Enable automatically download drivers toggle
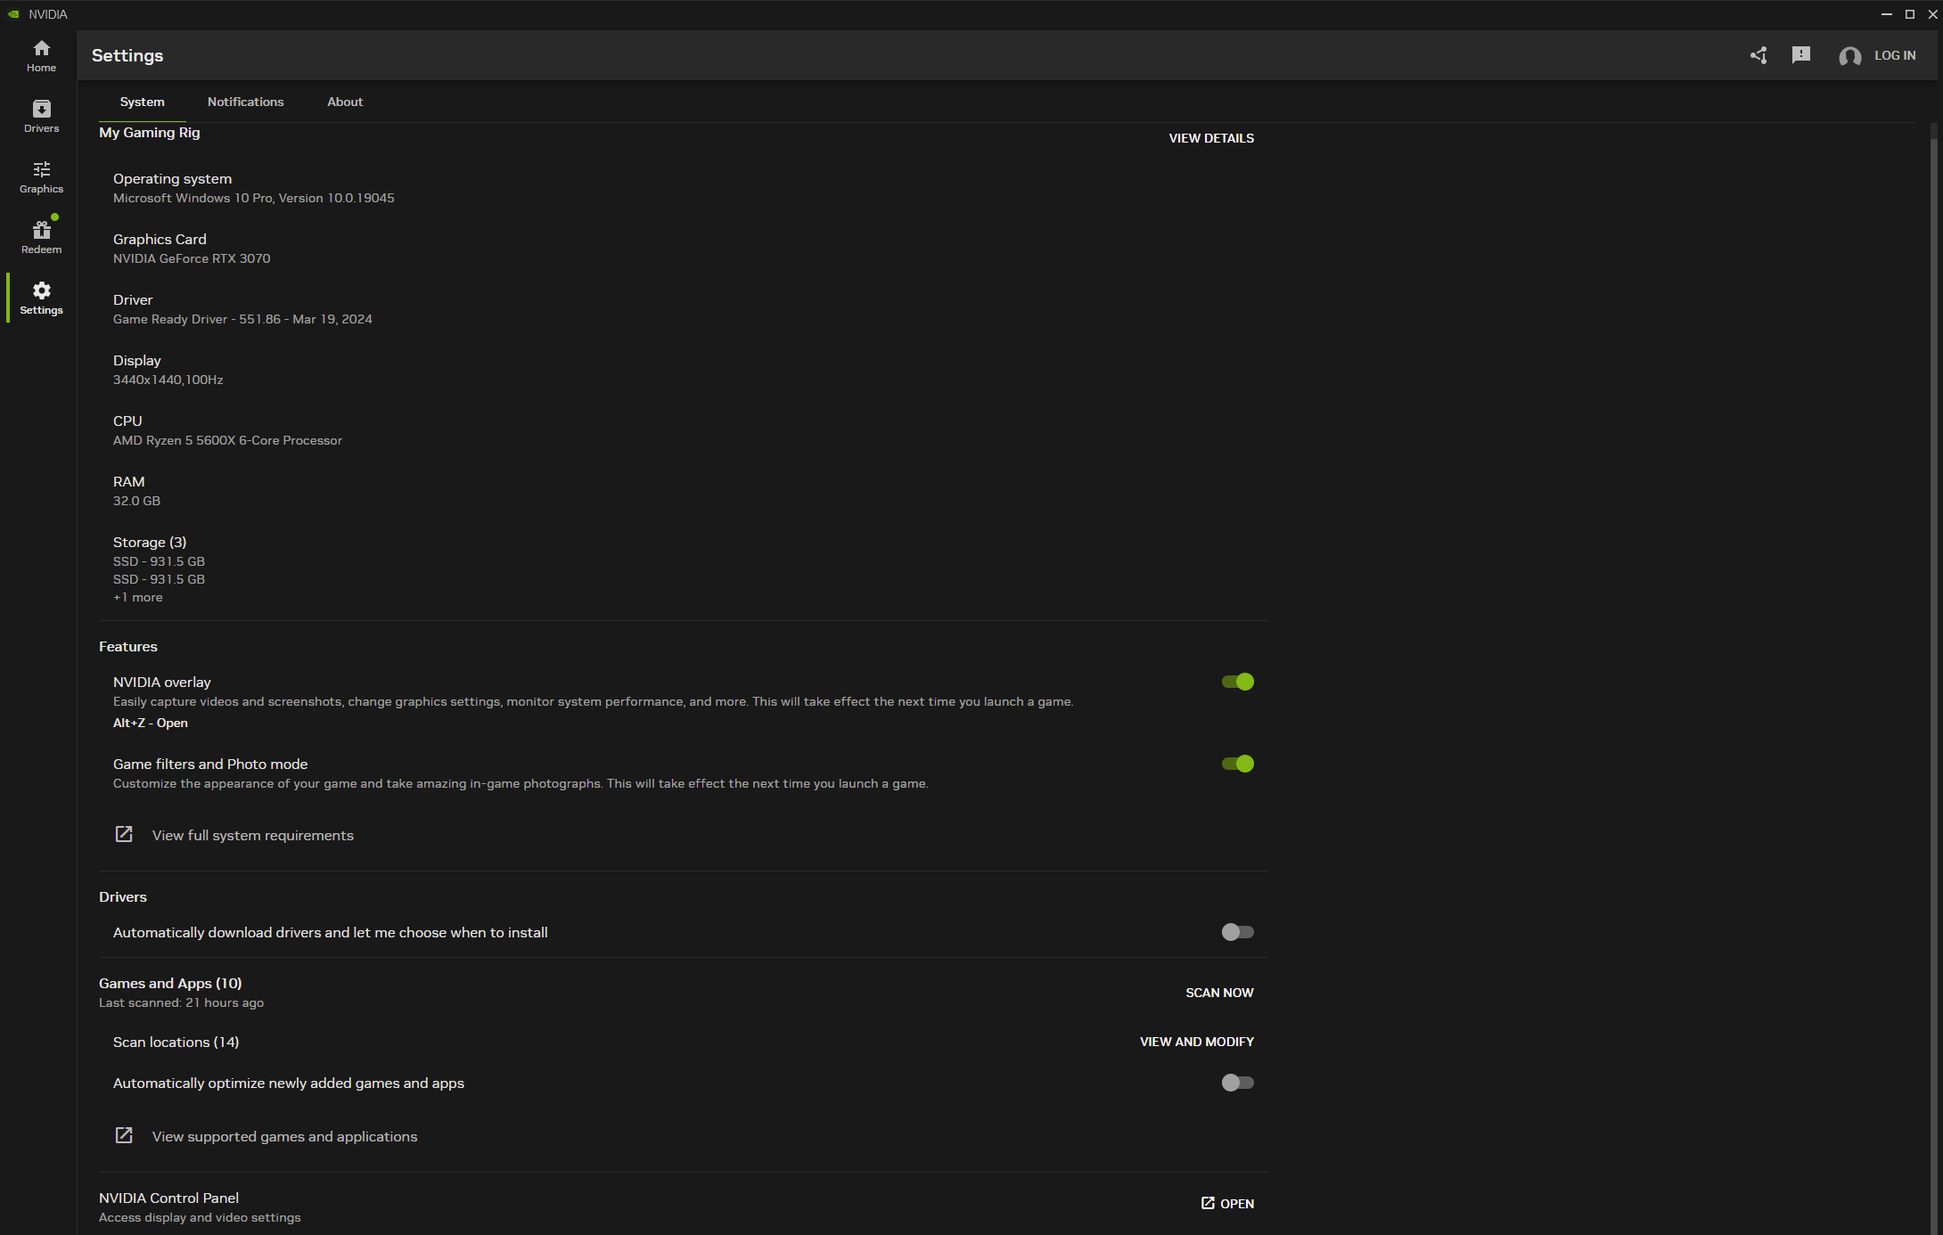 [x=1236, y=930]
